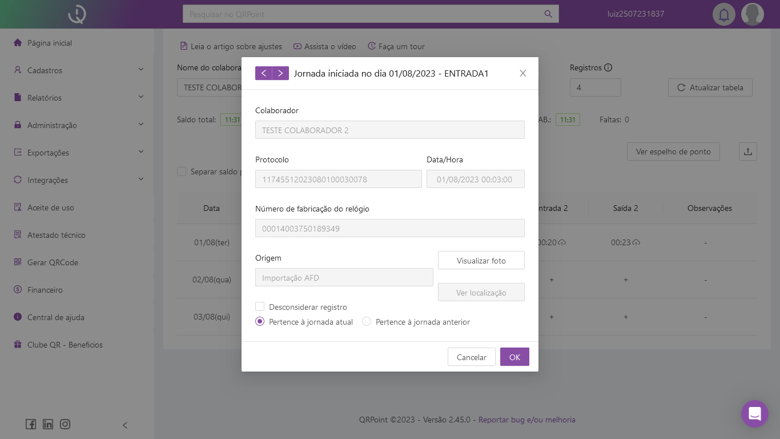
Task: Expand the Cadastros sidebar menu
Action: tap(78, 70)
